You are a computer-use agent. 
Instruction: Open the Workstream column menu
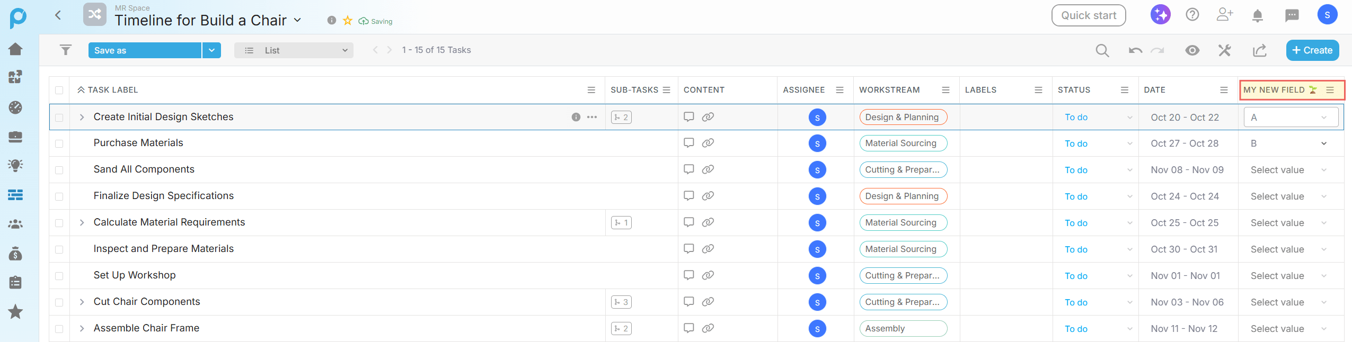pos(945,90)
